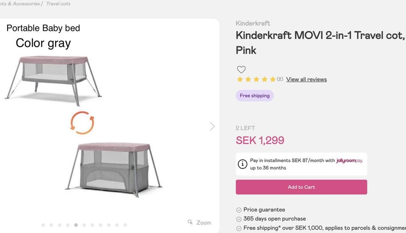
Task: Click the jollyroompay logo
Action: 349,161
